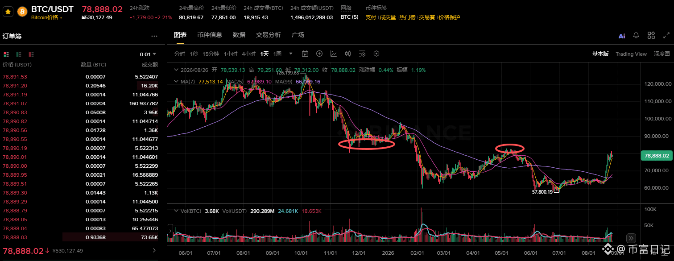
Task: Click the 支付 tag link
Action: (x=371, y=17)
